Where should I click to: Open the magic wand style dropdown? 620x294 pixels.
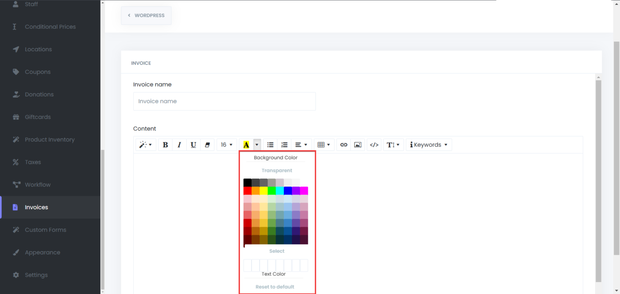coord(146,145)
